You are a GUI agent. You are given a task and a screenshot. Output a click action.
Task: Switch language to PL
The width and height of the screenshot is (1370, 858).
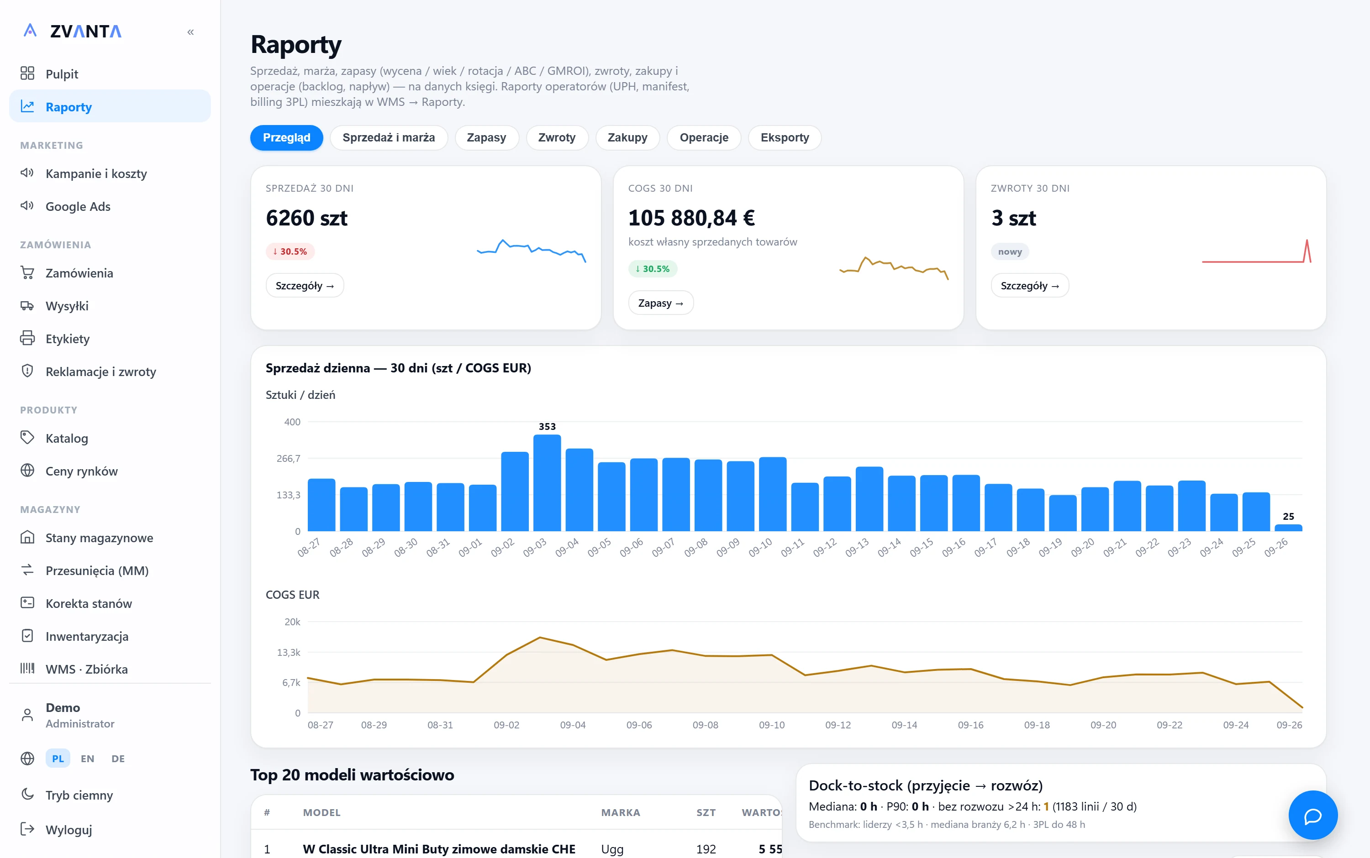point(58,759)
